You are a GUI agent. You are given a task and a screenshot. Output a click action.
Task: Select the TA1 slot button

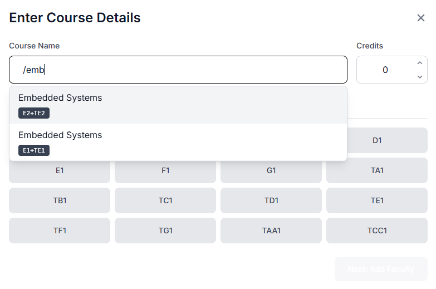(x=377, y=170)
